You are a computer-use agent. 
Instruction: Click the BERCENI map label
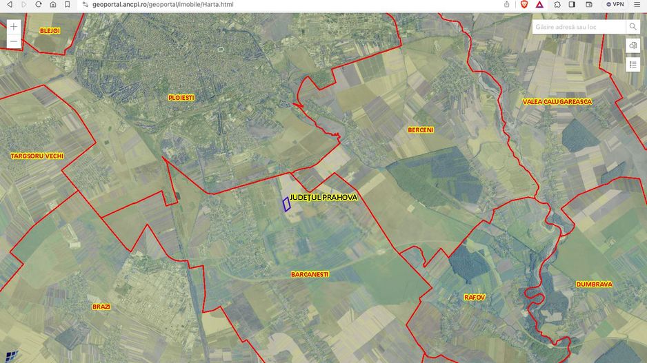[x=421, y=129]
